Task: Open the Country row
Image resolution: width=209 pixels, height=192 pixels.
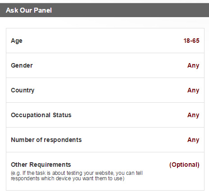Action: [105, 90]
